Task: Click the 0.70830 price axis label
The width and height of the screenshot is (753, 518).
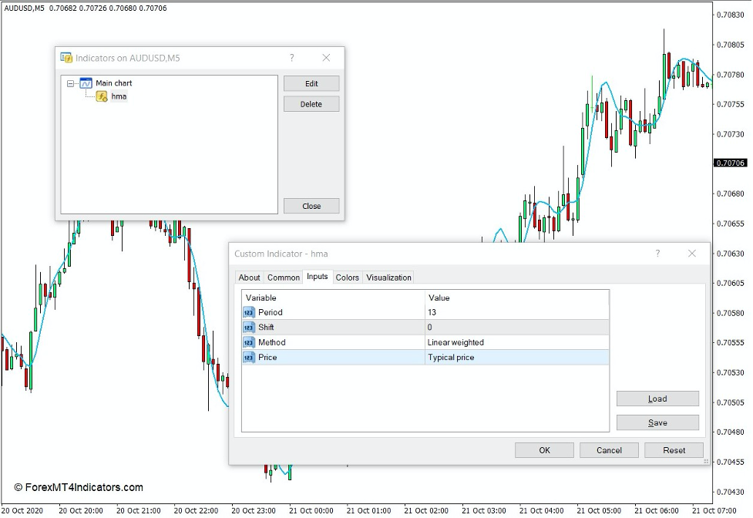Action: coord(731,15)
